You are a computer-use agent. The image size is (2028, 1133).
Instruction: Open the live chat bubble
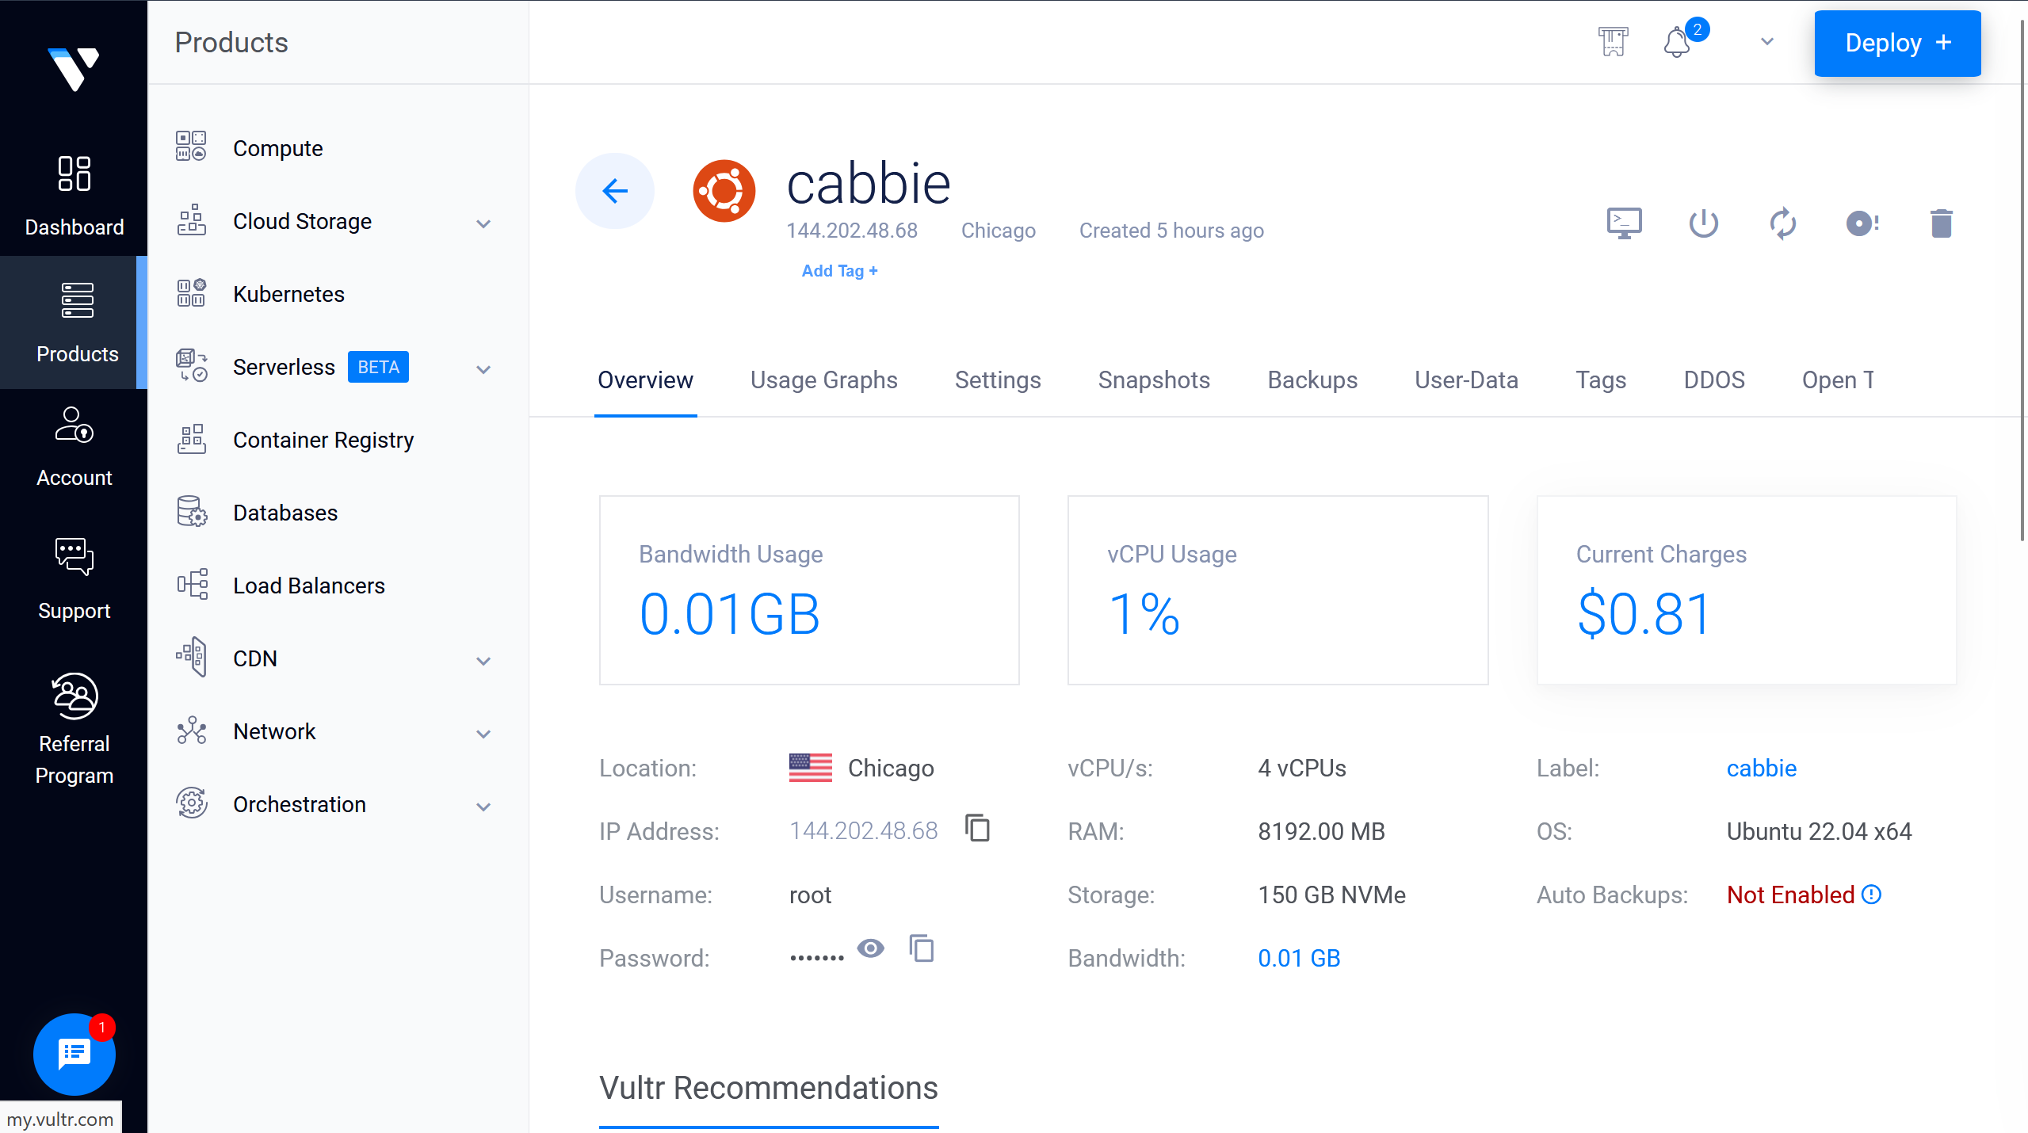74,1054
